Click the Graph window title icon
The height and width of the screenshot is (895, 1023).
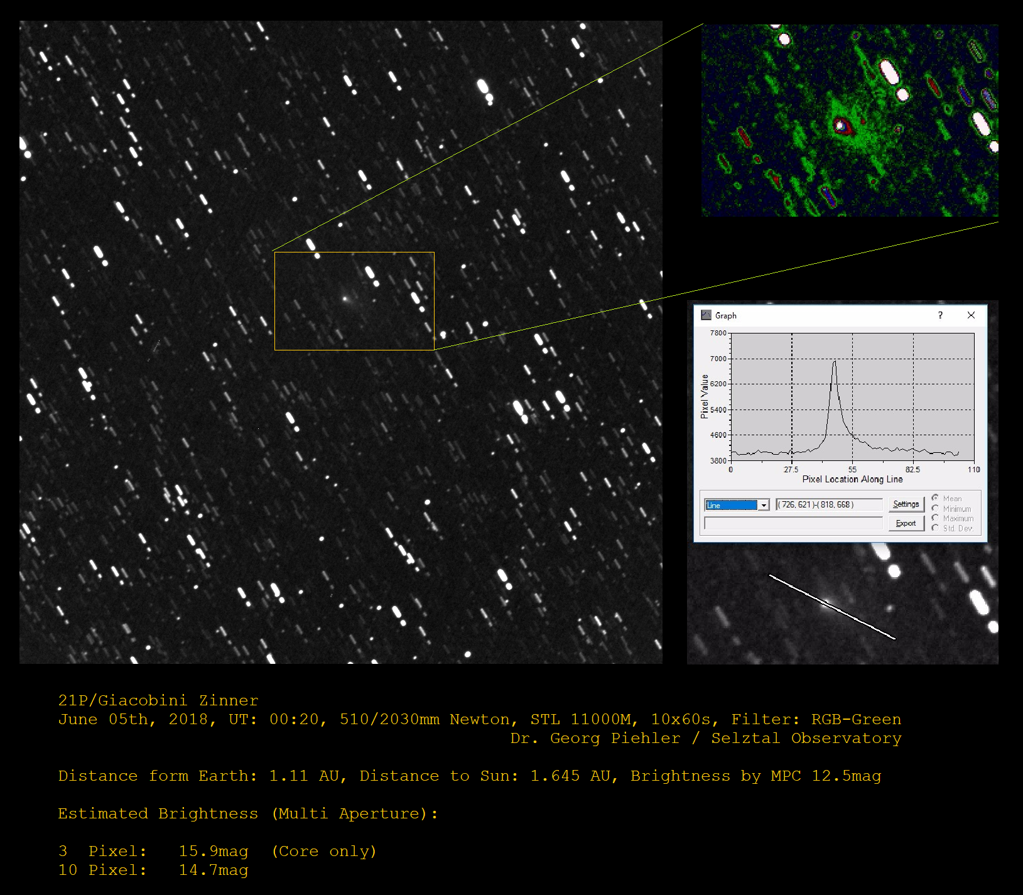pyautogui.click(x=706, y=315)
